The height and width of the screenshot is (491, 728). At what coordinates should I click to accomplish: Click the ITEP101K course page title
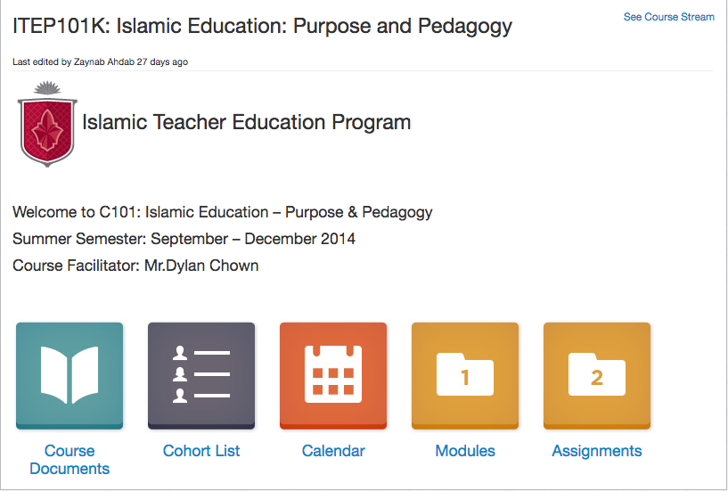(x=262, y=26)
